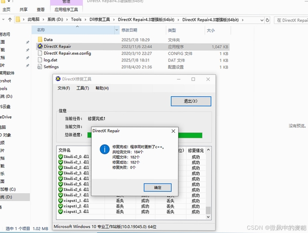Click the 此电脑 path segment
Screen dimensions: 308x233
(33, 19)
